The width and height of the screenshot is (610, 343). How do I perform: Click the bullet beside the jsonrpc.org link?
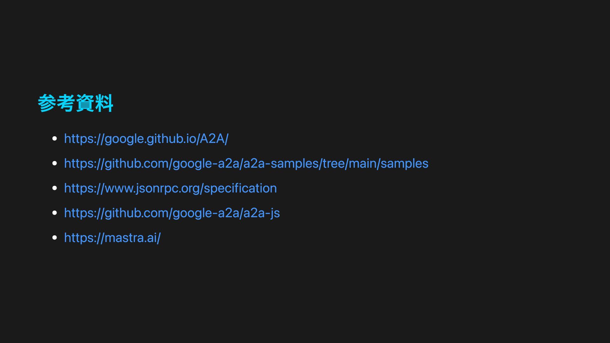click(55, 188)
